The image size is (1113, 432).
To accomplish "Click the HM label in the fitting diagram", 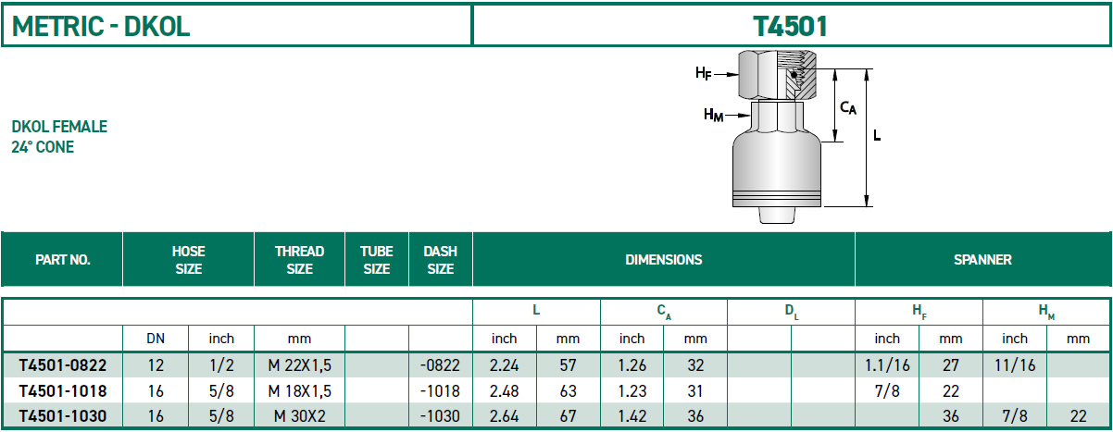I will click(x=713, y=116).
